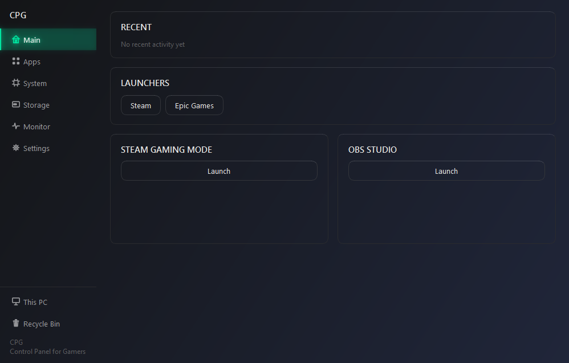Click the Settings gear icon
569x363 pixels.
click(x=16, y=148)
